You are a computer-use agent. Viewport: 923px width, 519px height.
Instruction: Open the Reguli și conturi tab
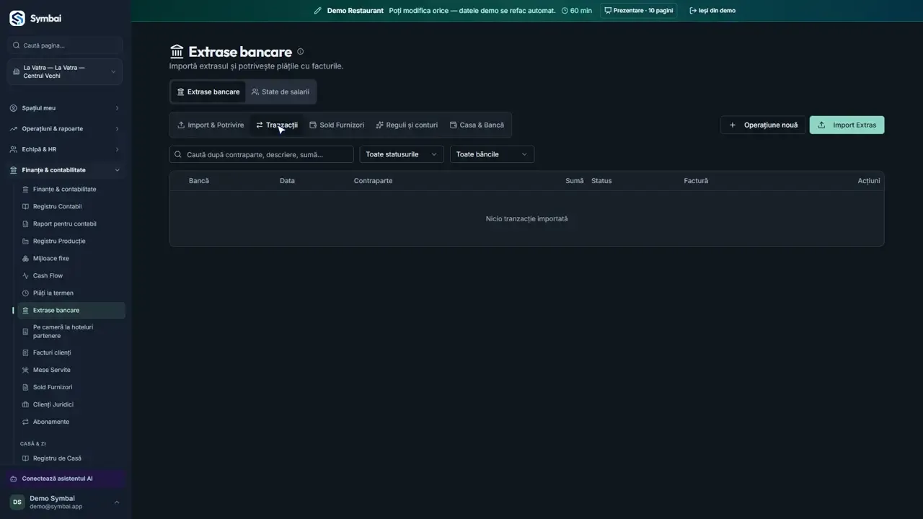[x=407, y=125]
